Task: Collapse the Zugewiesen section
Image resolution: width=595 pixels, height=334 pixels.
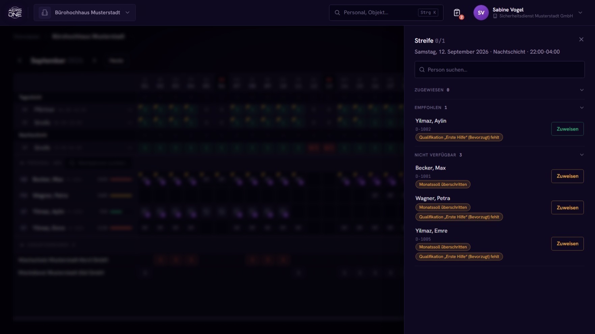Action: click(x=582, y=90)
